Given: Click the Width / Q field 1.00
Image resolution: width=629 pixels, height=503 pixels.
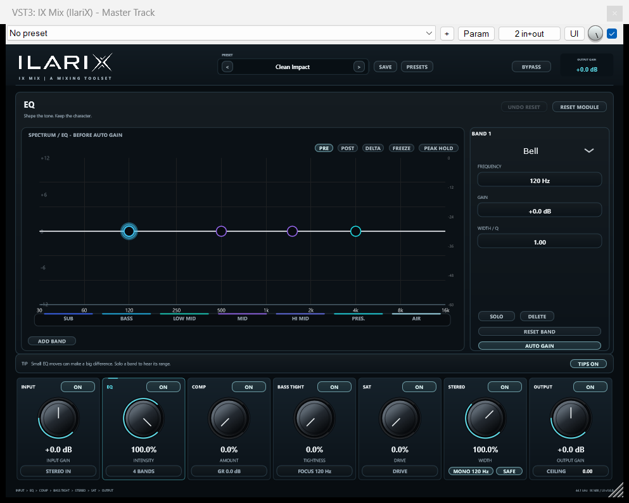Looking at the screenshot, I should [540, 242].
